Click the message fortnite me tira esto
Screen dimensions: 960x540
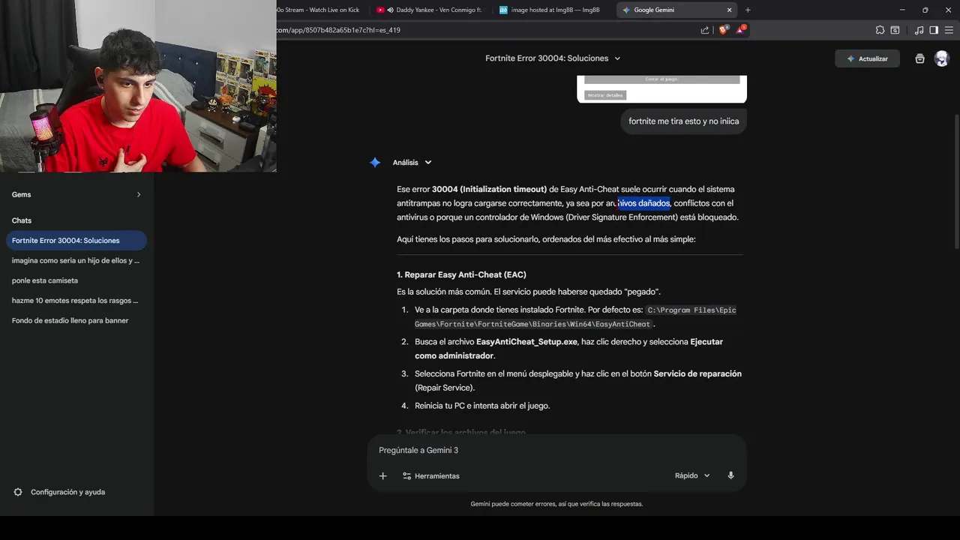coord(683,121)
